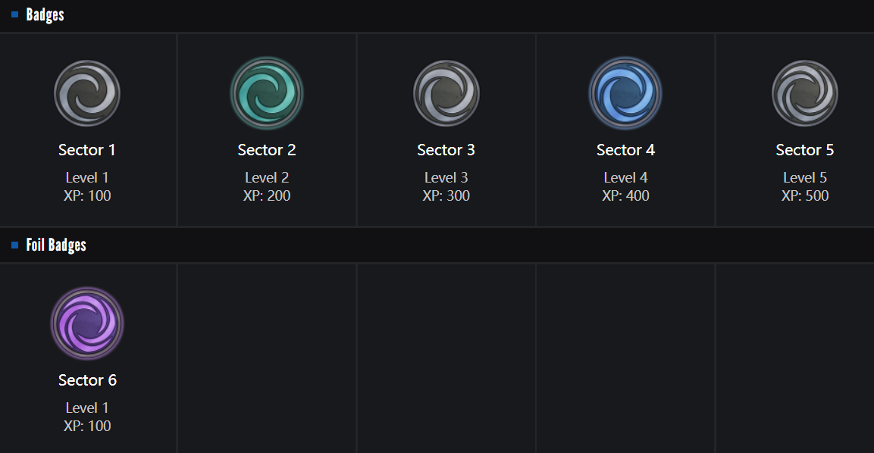874x453 pixels.
Task: Select the silver Sector 5 badge icon
Action: tap(805, 93)
